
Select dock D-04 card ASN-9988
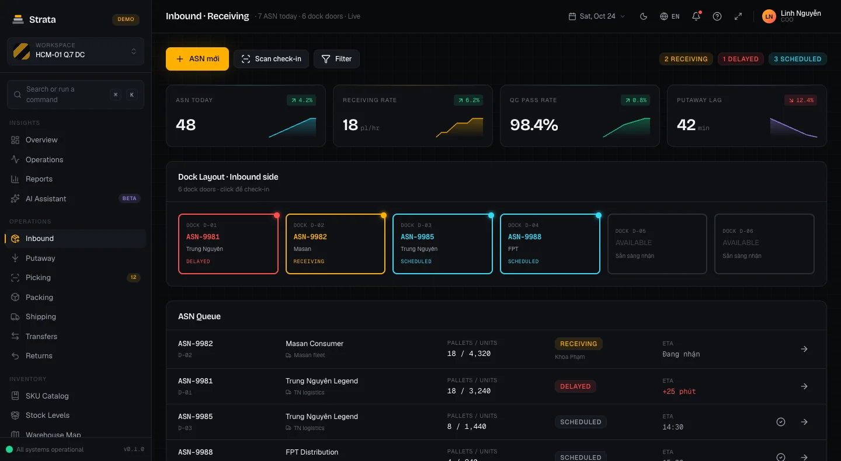[550, 244]
